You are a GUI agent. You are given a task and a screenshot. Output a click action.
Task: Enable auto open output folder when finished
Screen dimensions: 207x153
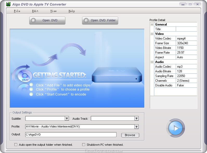(16, 145)
